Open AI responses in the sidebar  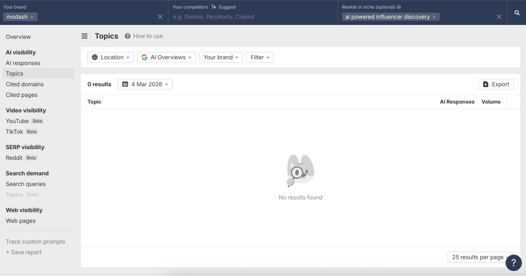[x=23, y=63]
